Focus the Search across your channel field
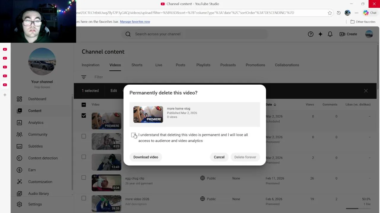The image size is (380, 213). point(194,34)
